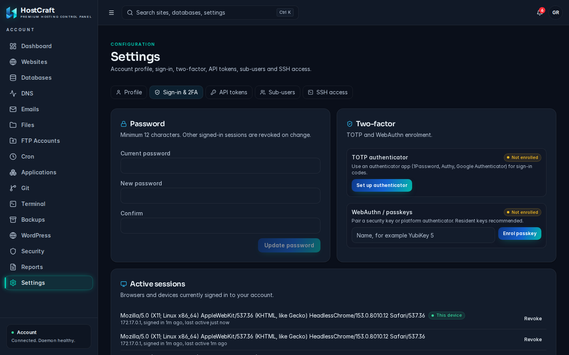Open Reports document icon
The width and height of the screenshot is (569, 355).
(x=13, y=267)
